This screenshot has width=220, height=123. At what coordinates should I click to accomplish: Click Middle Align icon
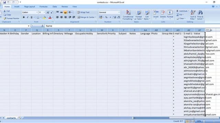click(x=62, y=12)
